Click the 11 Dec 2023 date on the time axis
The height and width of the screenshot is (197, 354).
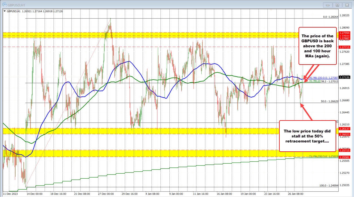(10, 194)
